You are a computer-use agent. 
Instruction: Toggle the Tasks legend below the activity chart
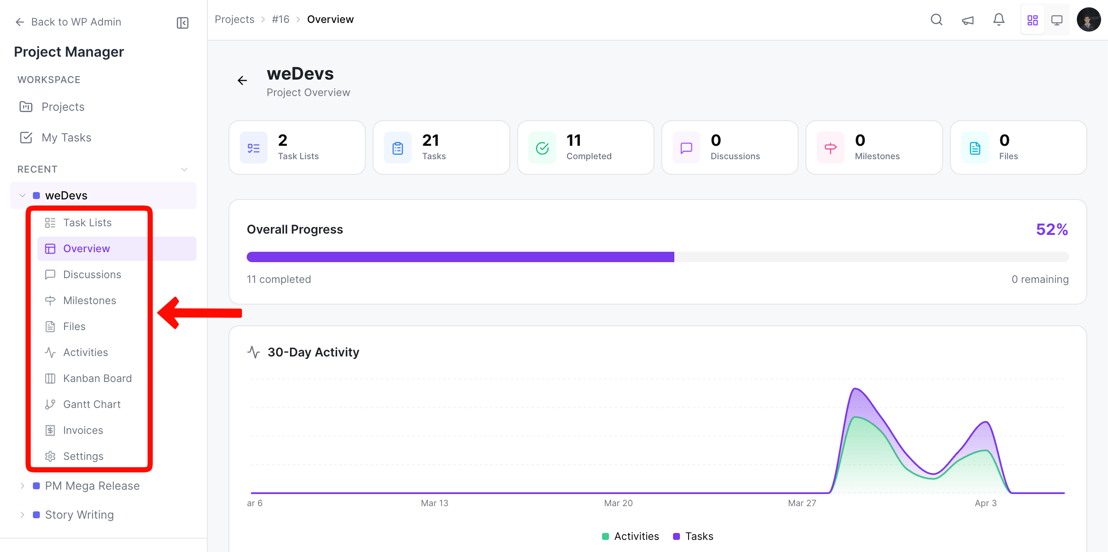pos(692,536)
